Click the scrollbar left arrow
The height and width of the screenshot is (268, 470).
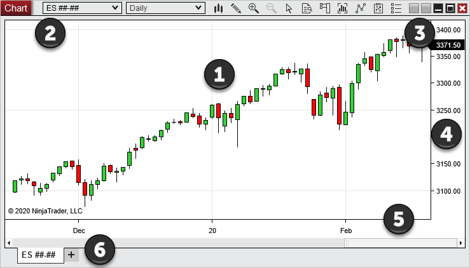click(9, 243)
